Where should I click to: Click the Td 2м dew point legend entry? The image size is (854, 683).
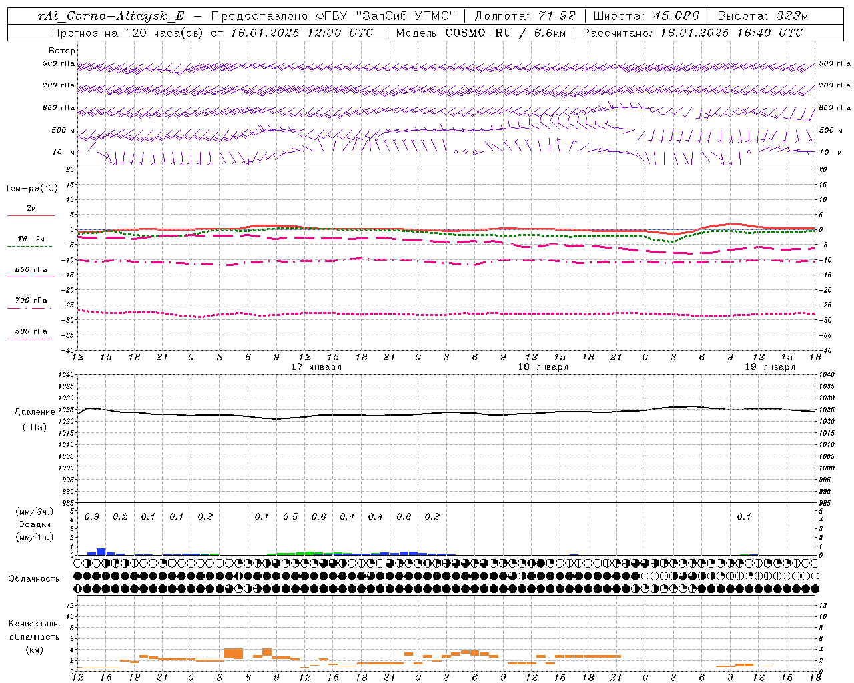31,239
